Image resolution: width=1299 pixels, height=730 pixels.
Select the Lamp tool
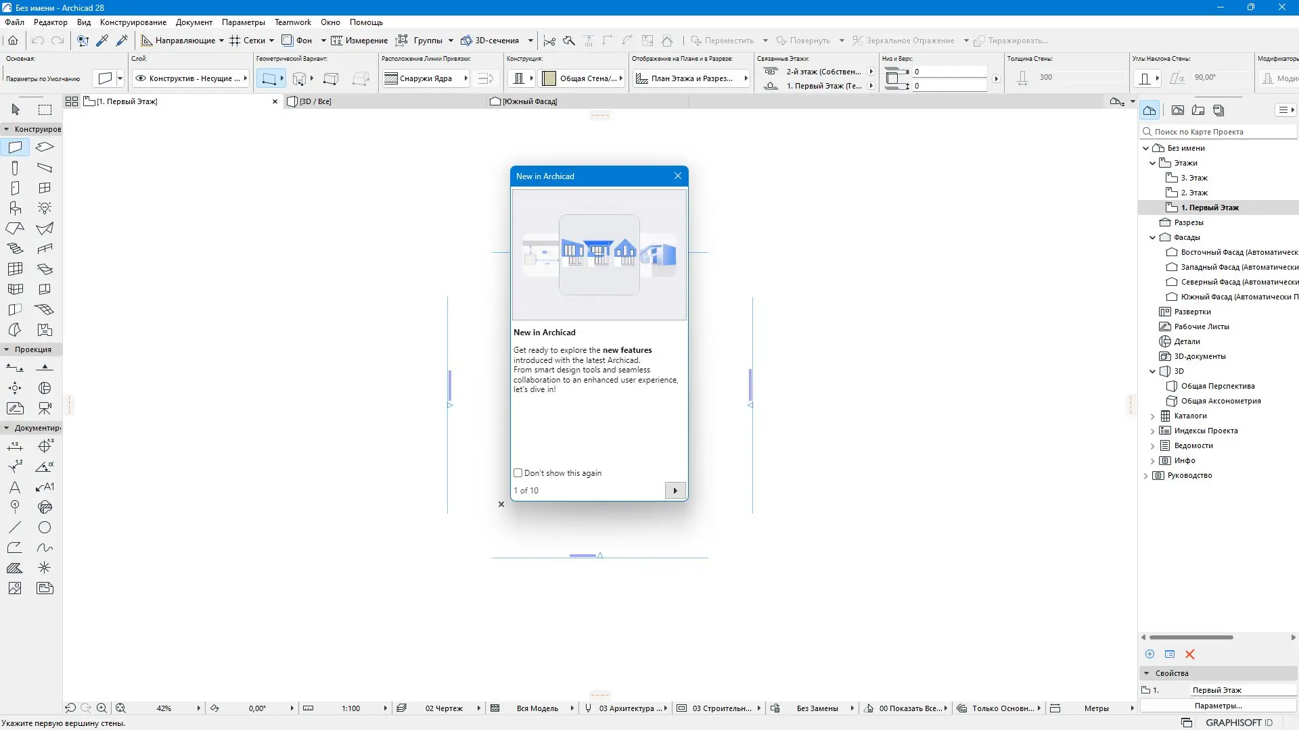(45, 208)
